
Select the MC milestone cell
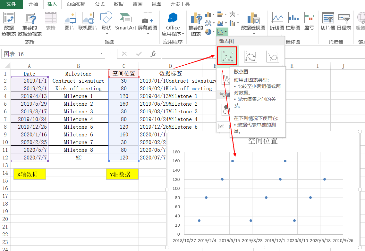[x=78, y=158]
